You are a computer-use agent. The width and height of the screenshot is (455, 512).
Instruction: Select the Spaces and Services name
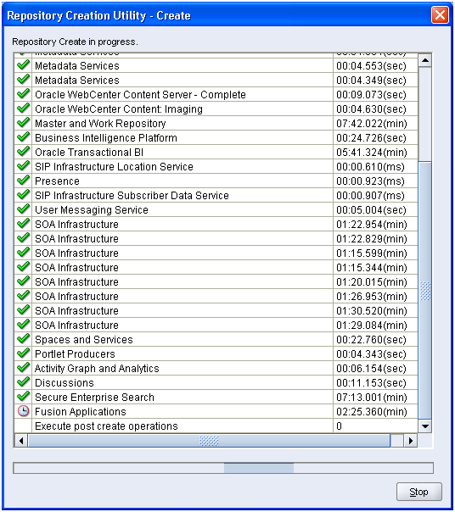click(x=84, y=340)
